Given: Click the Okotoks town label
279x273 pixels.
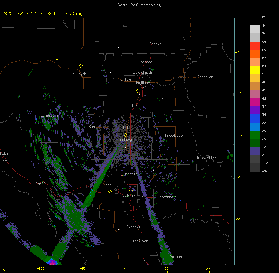Looking at the screenshot, I should click(133, 227).
